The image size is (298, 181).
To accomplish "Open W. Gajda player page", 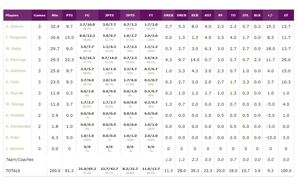I will pos(13,48).
